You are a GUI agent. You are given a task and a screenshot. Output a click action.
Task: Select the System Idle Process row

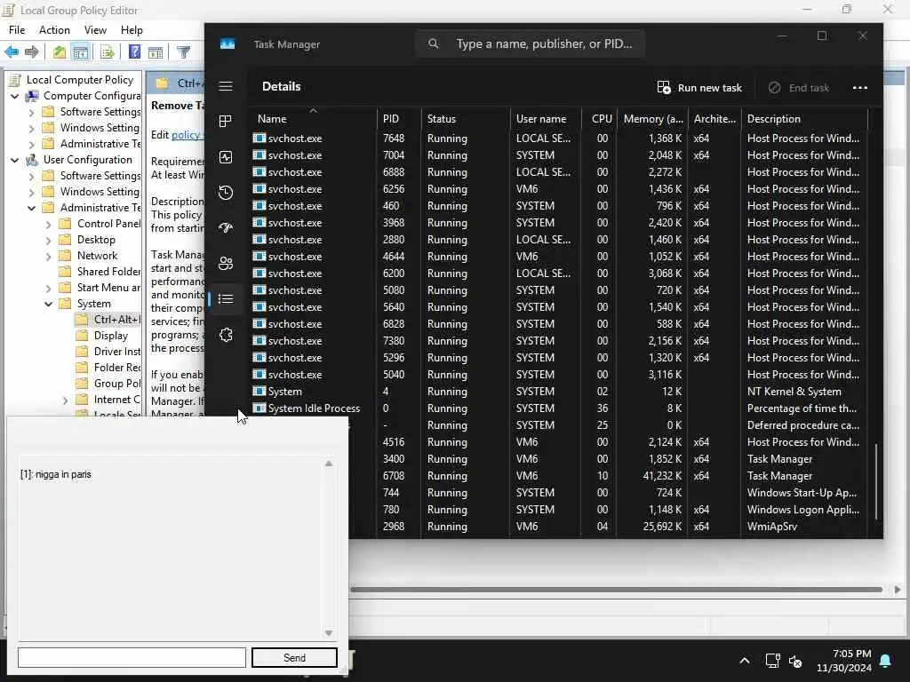560,408
